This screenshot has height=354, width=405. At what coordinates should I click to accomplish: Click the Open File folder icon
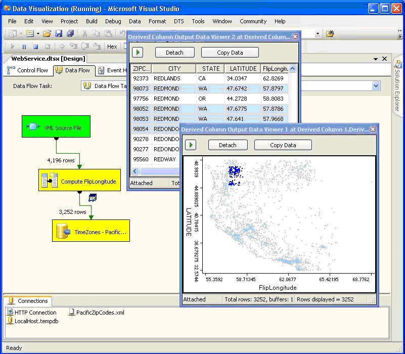47,33
